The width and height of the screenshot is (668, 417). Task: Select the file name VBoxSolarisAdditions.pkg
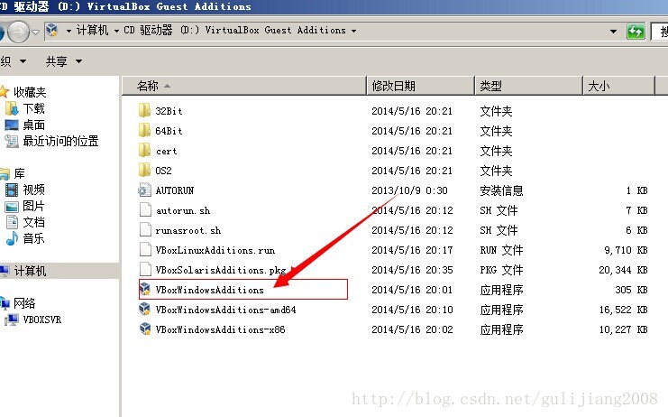click(221, 270)
